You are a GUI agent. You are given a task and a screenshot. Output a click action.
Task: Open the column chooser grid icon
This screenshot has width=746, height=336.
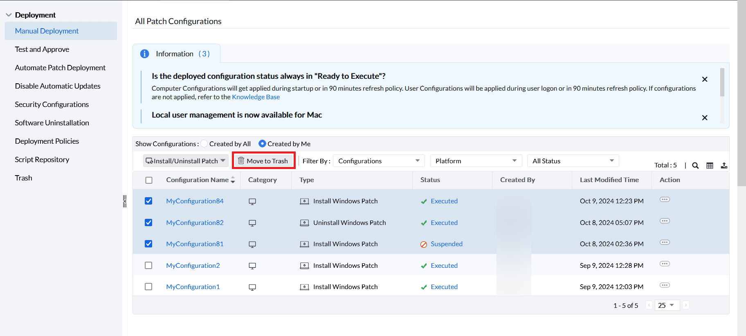click(x=710, y=165)
